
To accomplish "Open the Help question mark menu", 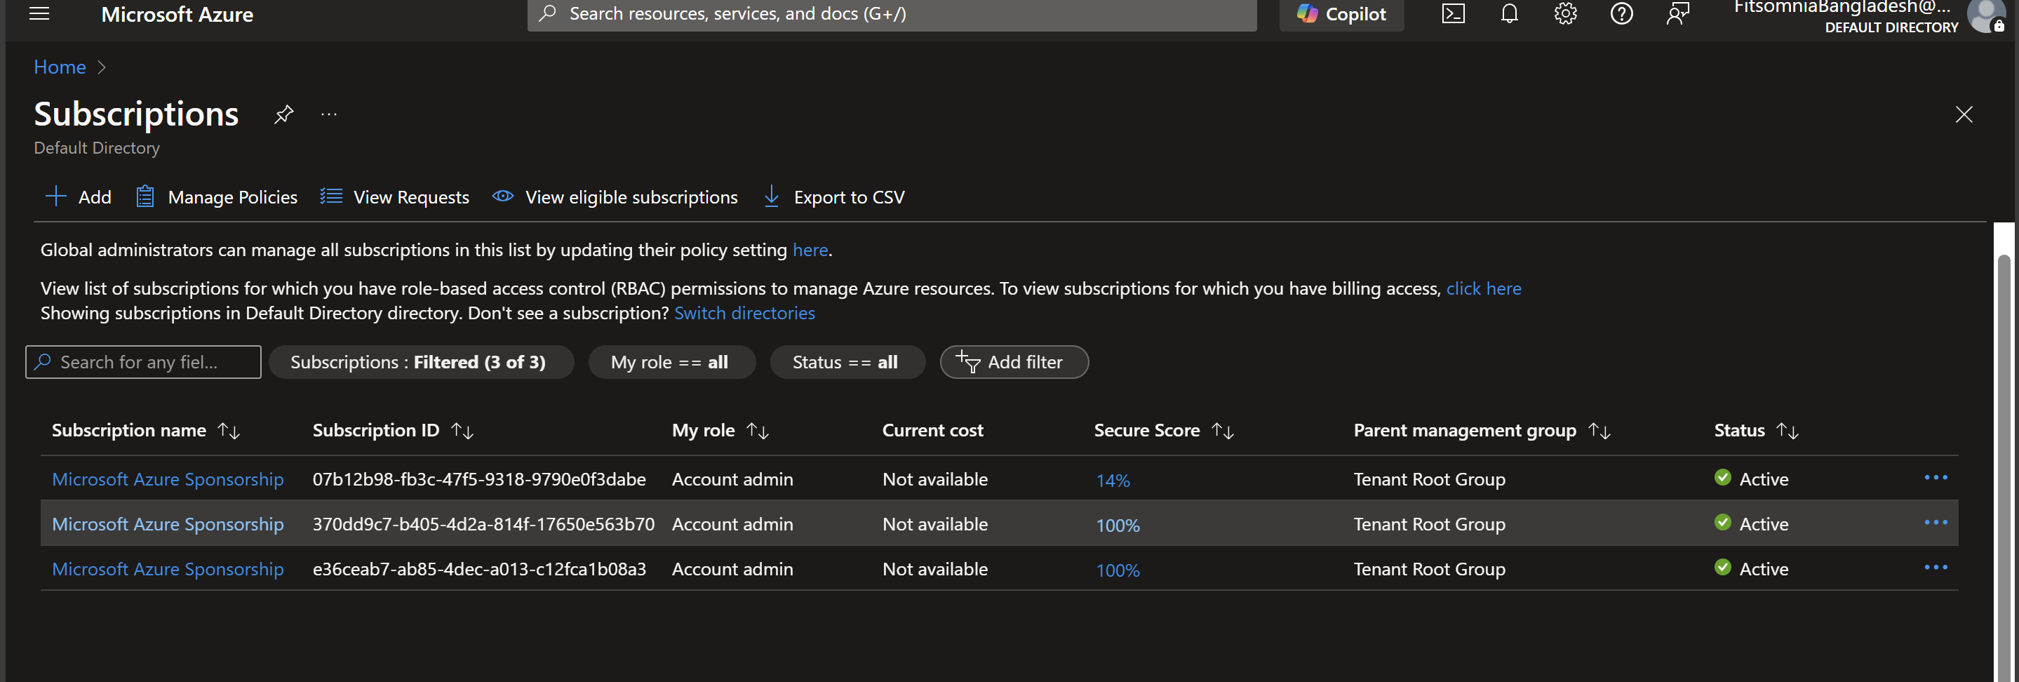I will [1621, 13].
